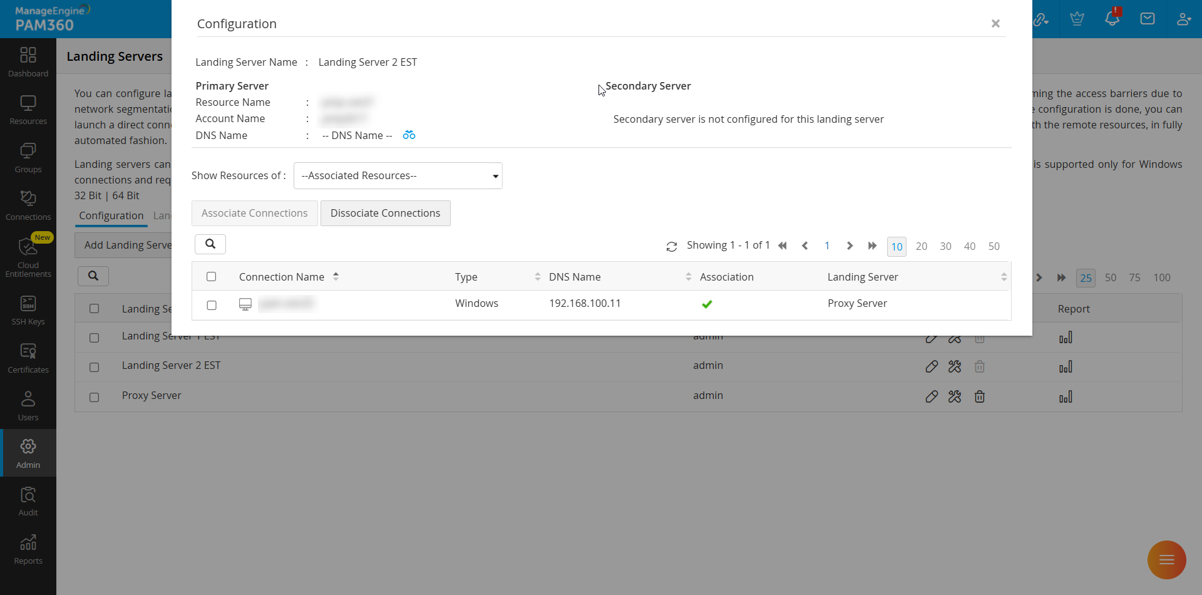
Task: Open the Show Resources of dropdown
Action: [x=398, y=175]
